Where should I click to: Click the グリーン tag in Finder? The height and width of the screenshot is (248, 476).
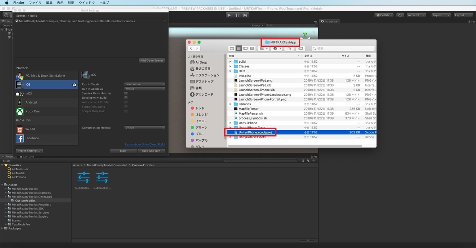198,127
